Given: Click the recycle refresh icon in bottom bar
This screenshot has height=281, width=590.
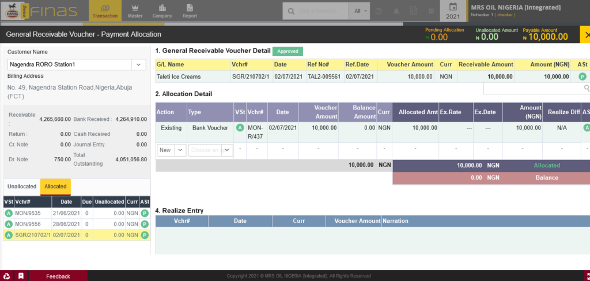Looking at the screenshot, I should [7, 276].
